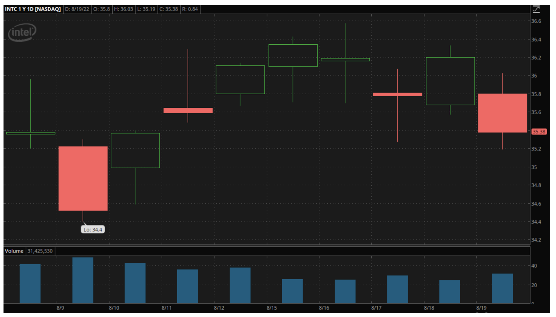Click the close price C: 35.38

point(168,9)
